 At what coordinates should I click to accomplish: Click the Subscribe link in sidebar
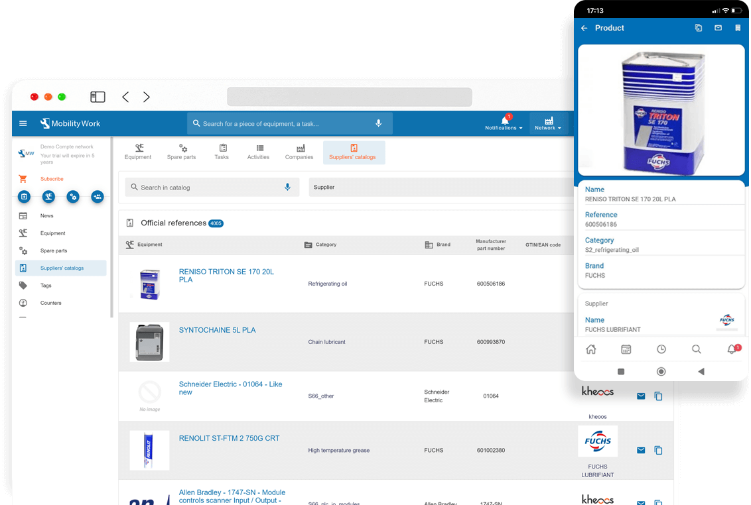52,179
